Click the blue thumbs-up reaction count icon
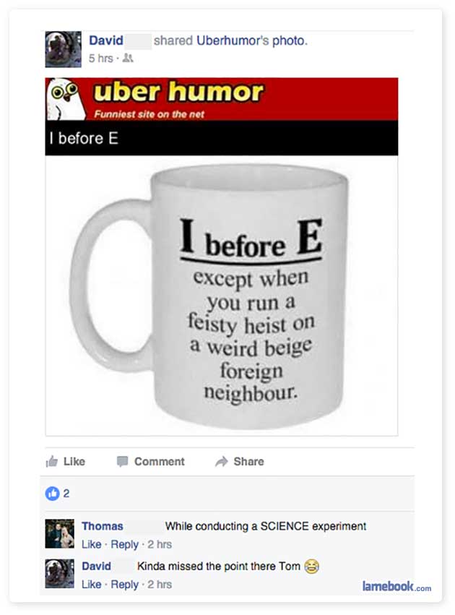This screenshot has height=615, width=455. [52, 494]
